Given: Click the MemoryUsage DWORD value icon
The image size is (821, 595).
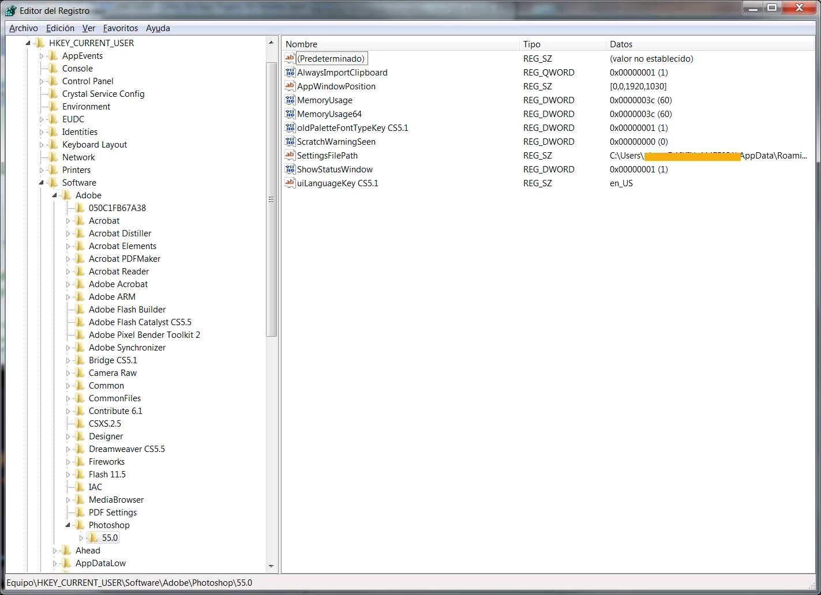Looking at the screenshot, I should [290, 100].
